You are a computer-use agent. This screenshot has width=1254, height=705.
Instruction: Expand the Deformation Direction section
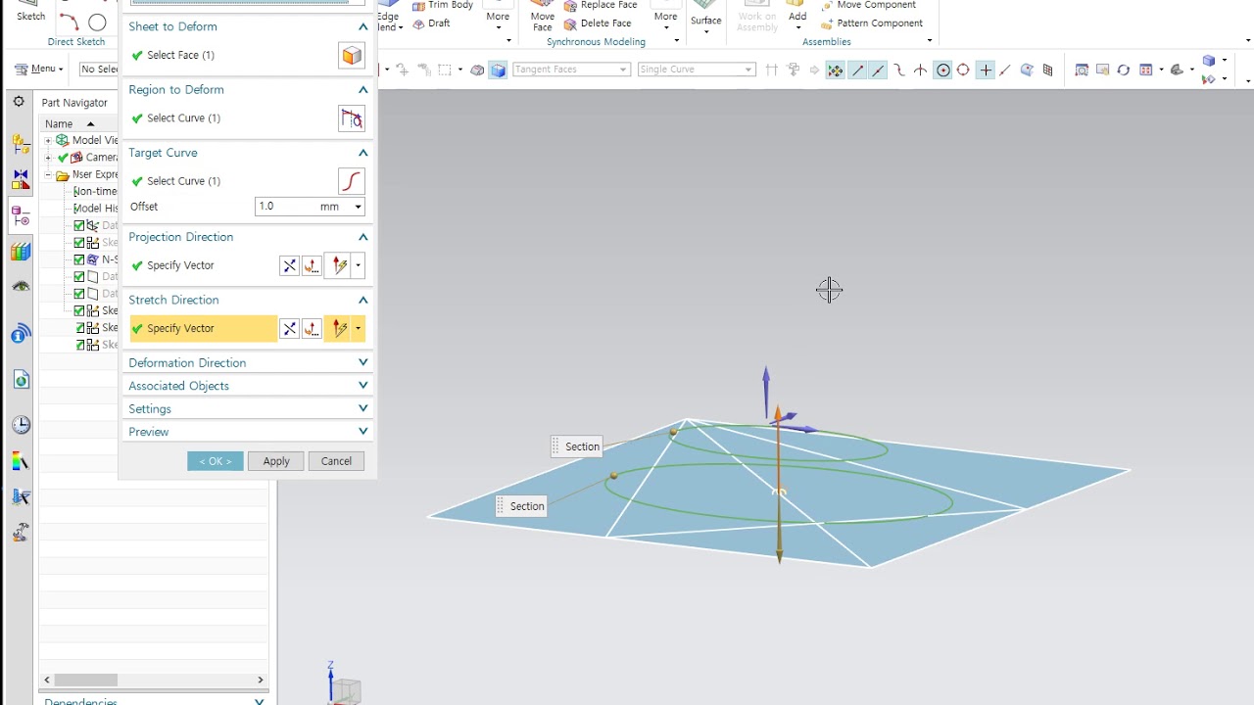(x=248, y=362)
